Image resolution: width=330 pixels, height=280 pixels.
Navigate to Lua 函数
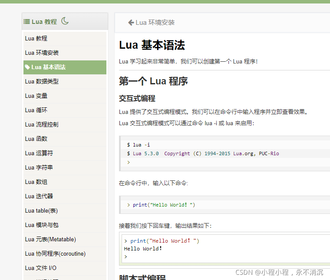pos(65,139)
